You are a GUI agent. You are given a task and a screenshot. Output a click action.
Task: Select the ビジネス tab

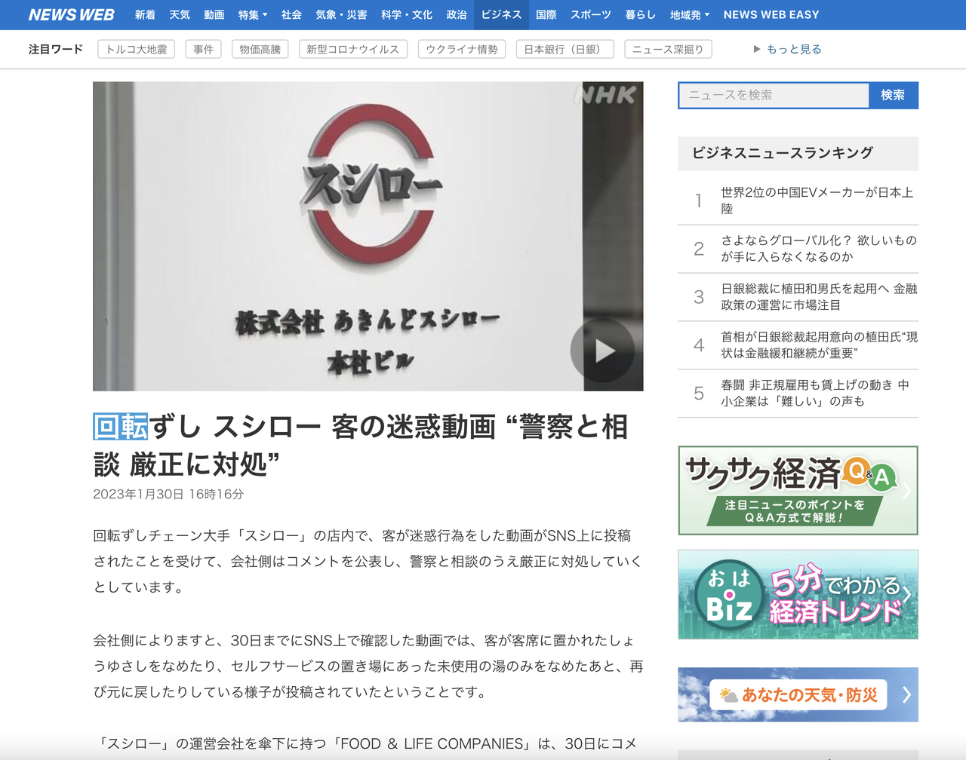pyautogui.click(x=501, y=15)
